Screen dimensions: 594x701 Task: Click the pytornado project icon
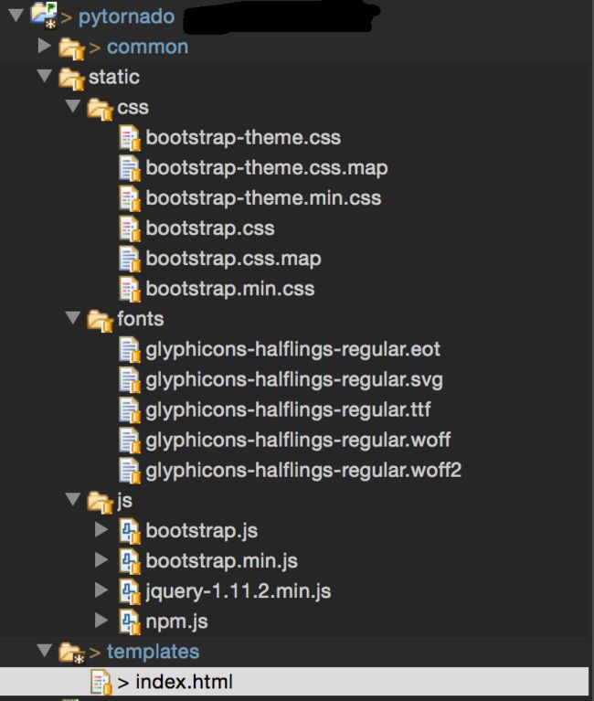[44, 16]
